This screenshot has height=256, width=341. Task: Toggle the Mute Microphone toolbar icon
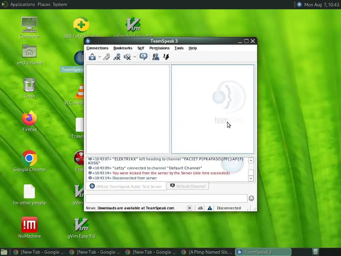117,57
